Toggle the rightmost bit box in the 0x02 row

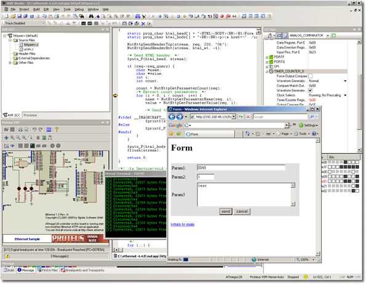click(x=357, y=191)
